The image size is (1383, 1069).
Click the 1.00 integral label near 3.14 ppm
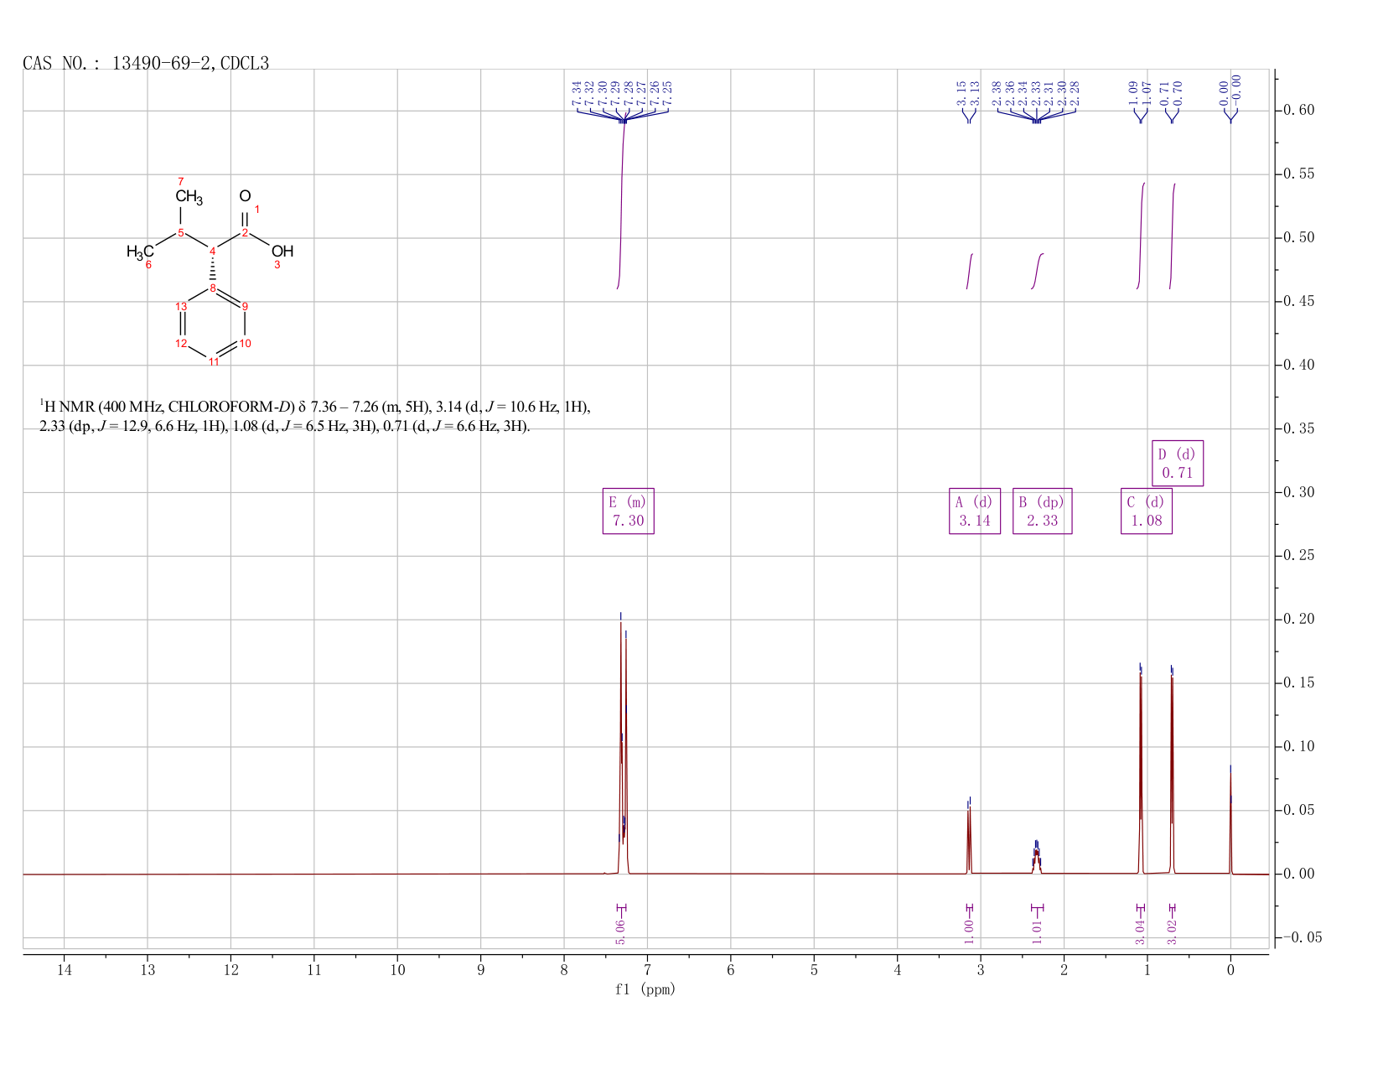(x=969, y=931)
